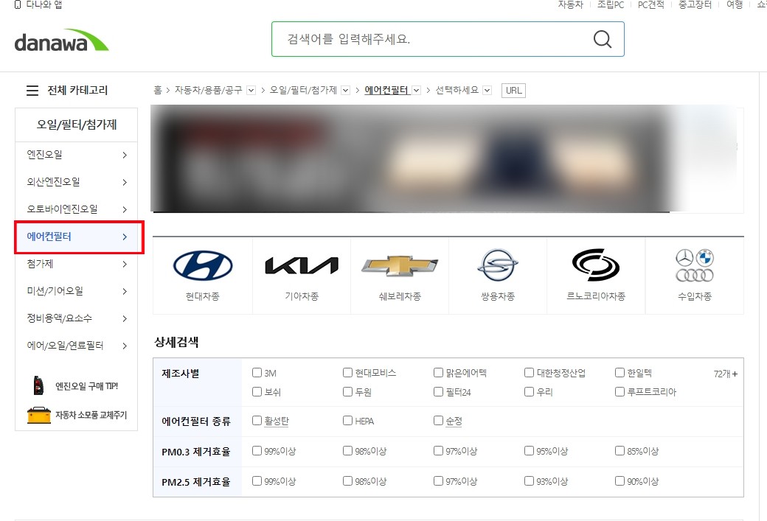Click the 에어컨필터 breadcrumb link
Screen dimensions: 767x521
pos(386,90)
